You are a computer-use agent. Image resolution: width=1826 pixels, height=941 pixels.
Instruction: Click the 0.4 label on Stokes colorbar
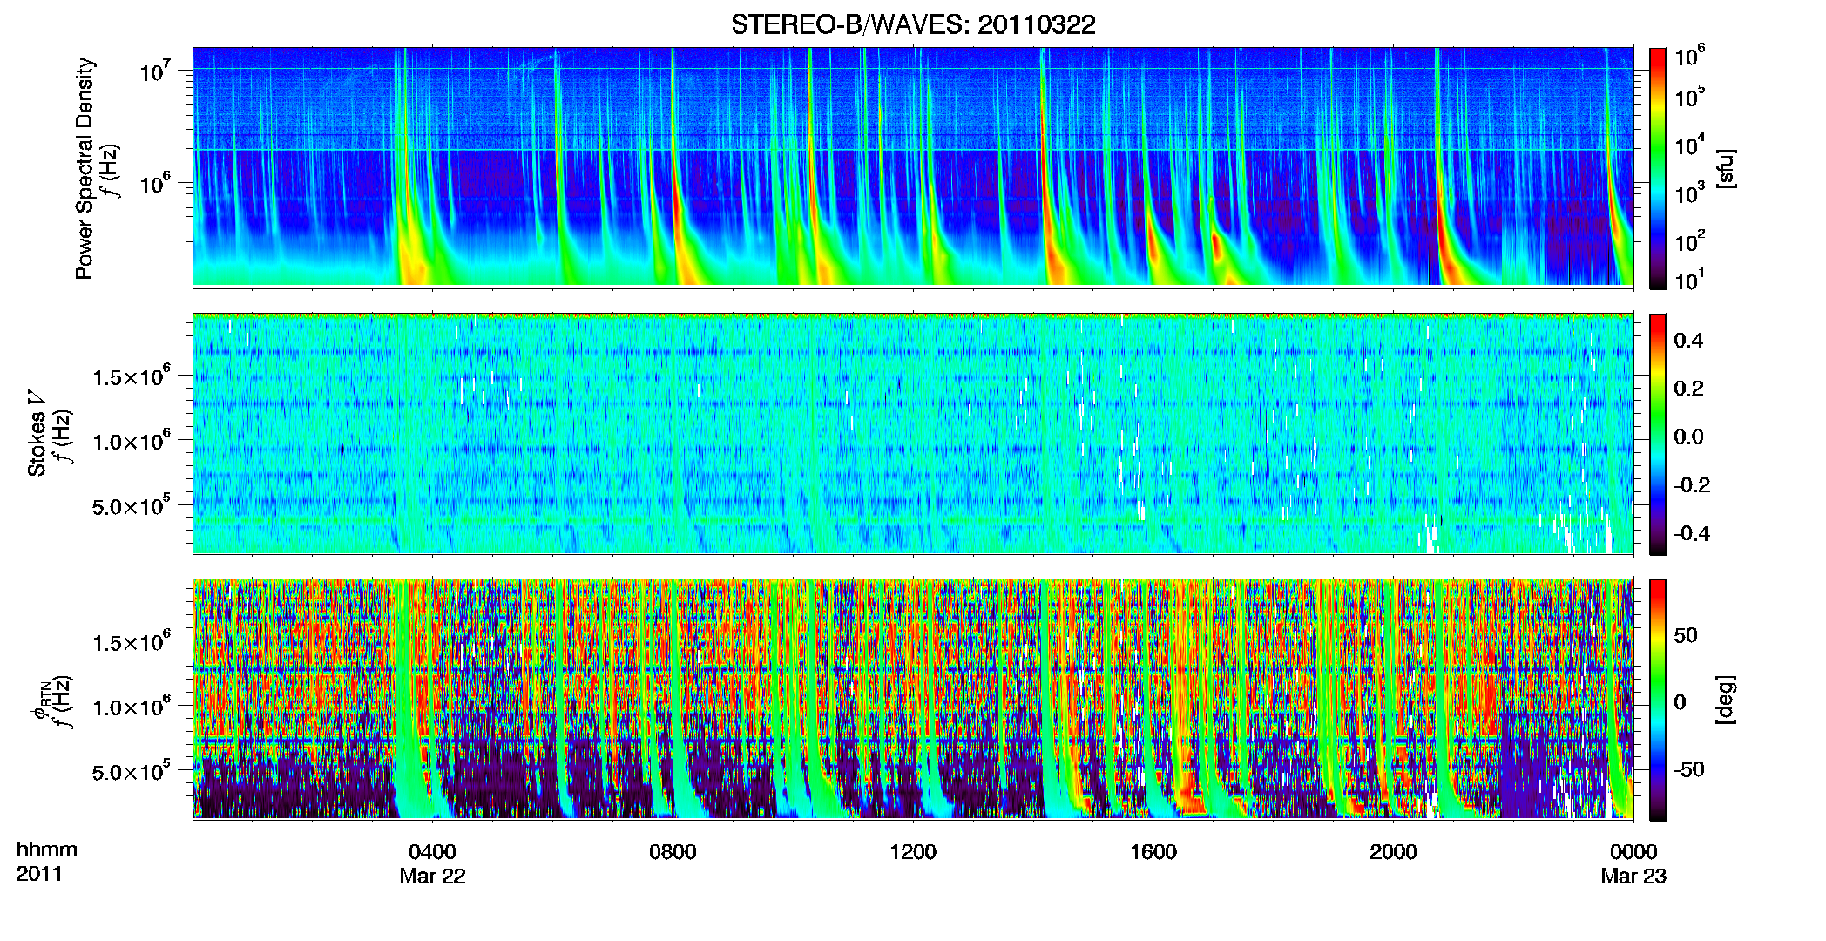[1688, 341]
